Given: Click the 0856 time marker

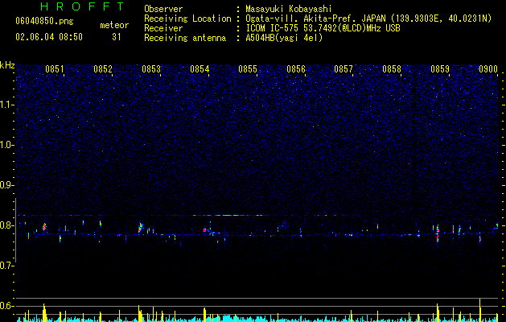Looking at the screenshot, I should click(x=296, y=69).
